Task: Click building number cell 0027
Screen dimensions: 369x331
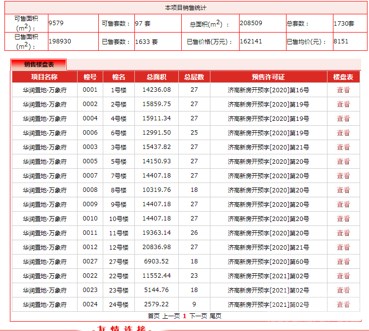Action: [x=90, y=261]
